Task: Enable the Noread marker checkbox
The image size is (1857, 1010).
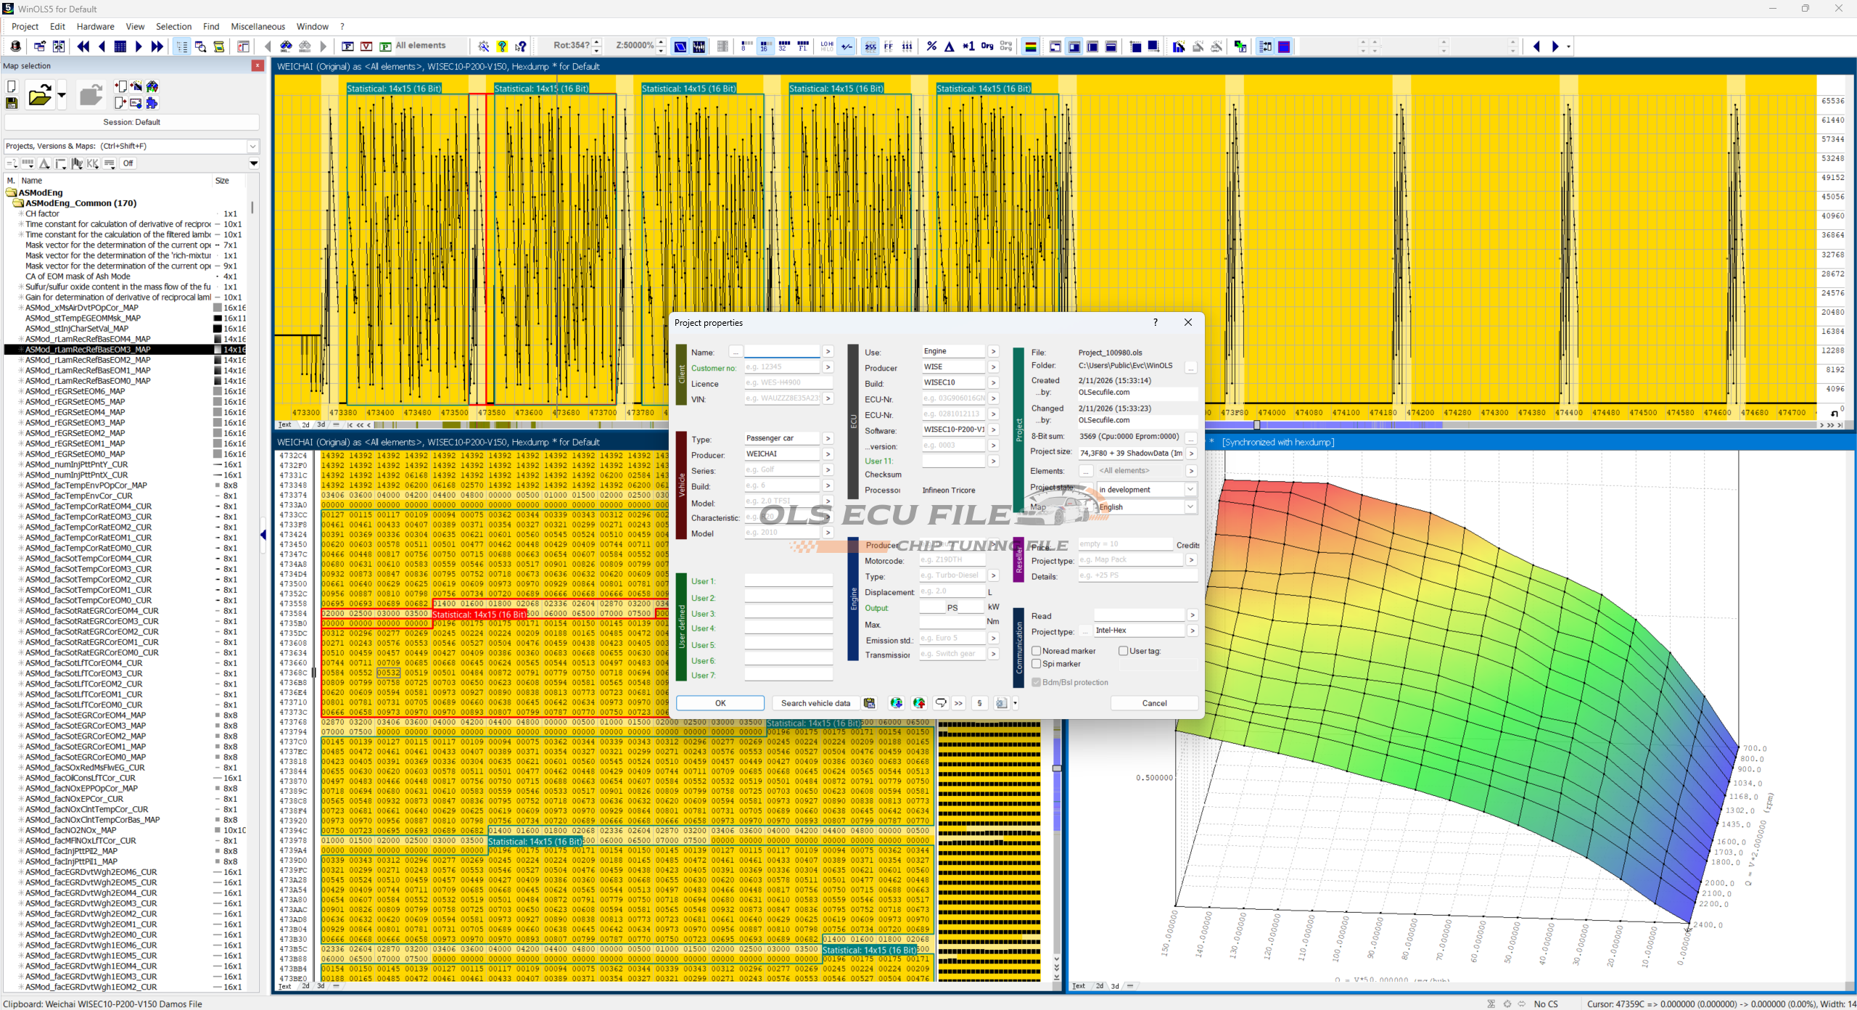Action: tap(1037, 651)
